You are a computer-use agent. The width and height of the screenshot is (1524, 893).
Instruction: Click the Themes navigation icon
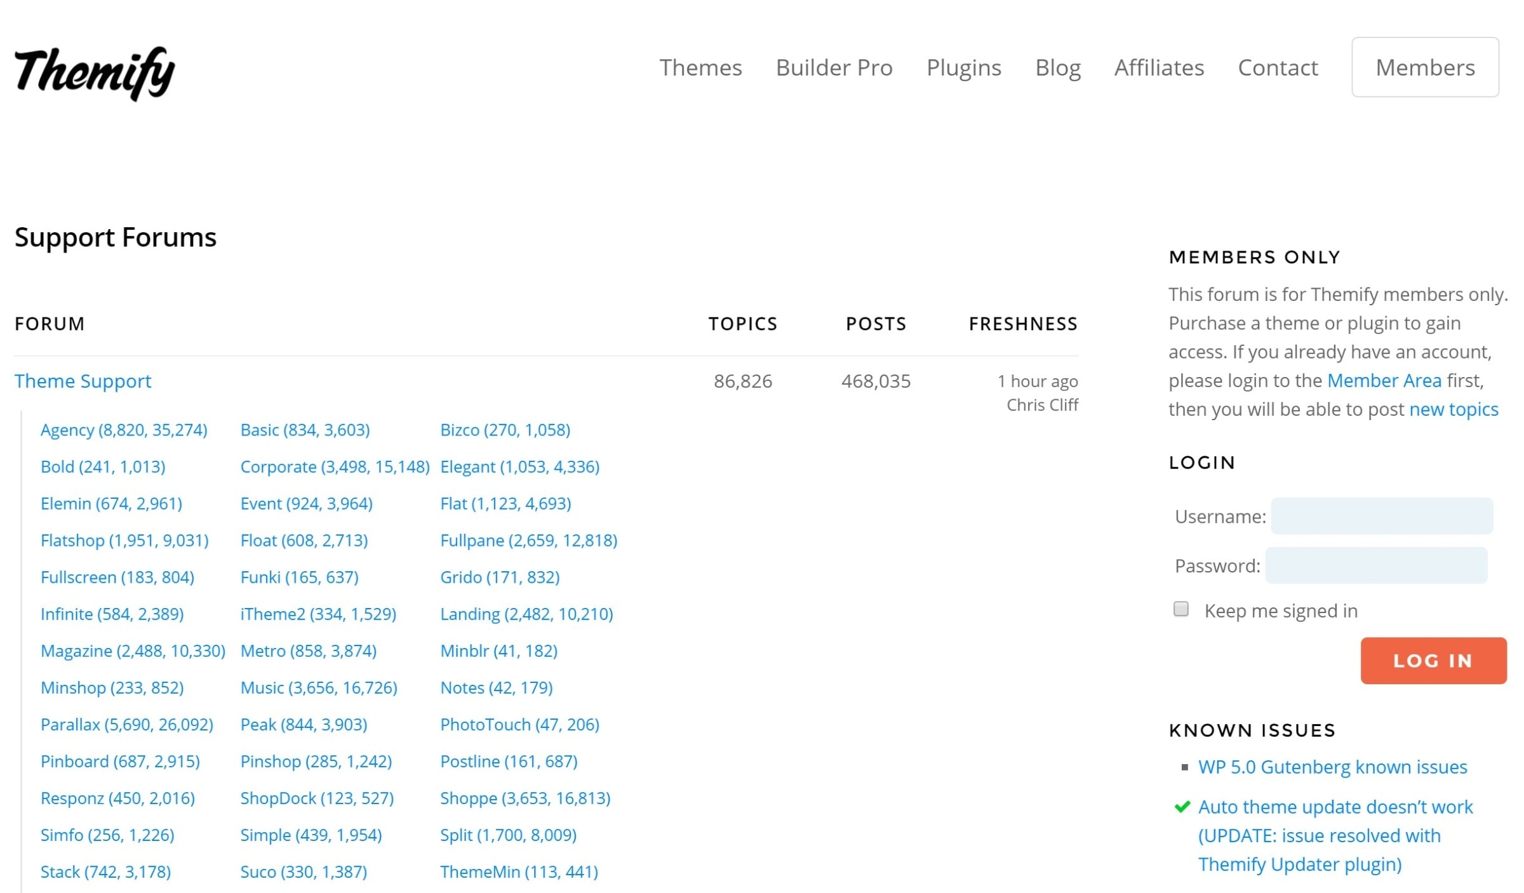pyautogui.click(x=700, y=67)
